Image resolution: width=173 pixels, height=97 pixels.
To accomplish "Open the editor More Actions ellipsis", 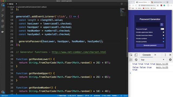I will (125, 4).
